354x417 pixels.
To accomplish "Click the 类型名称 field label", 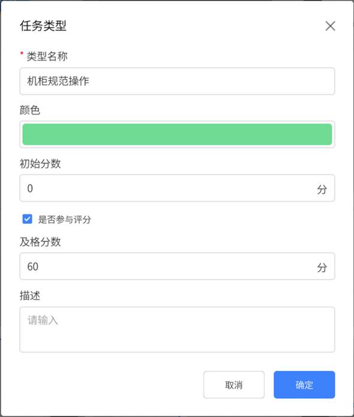I will pyautogui.click(x=47, y=56).
